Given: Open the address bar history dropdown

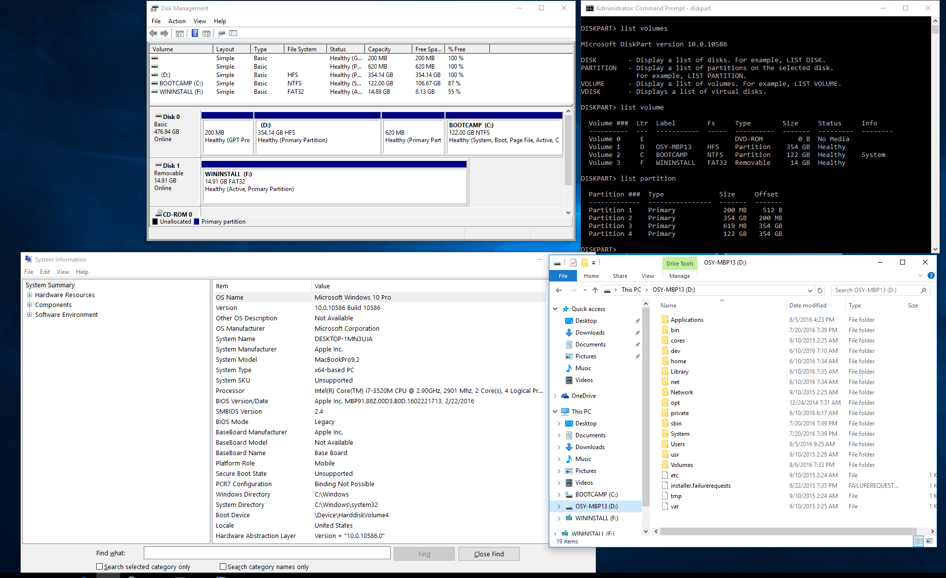Looking at the screenshot, I should 810,290.
